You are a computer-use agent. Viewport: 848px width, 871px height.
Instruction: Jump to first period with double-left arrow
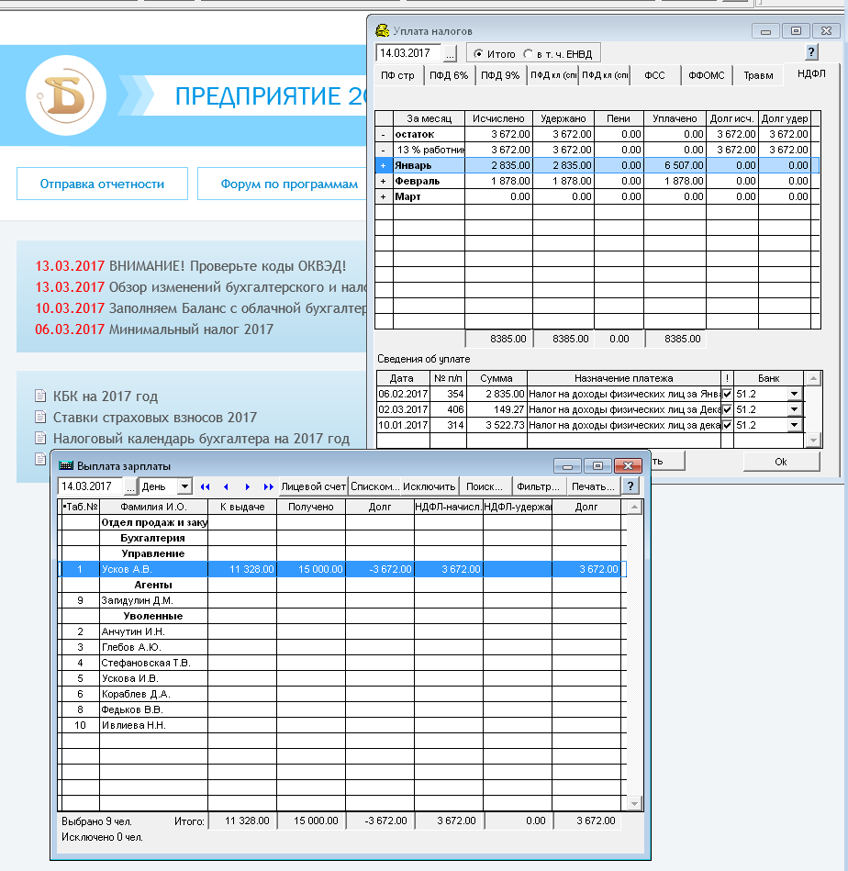tap(205, 486)
